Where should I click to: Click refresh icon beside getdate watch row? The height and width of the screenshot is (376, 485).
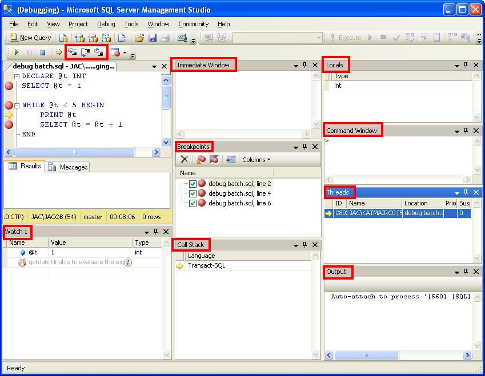128,262
